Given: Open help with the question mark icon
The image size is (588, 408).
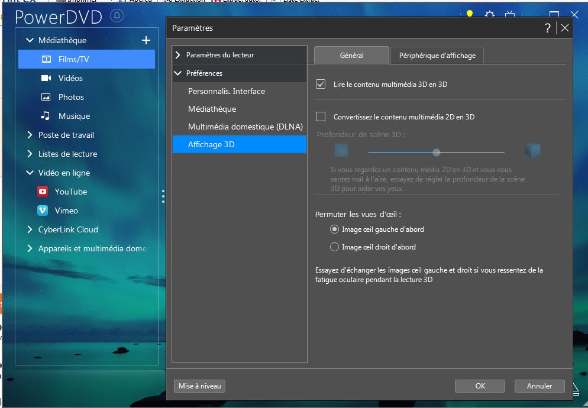Looking at the screenshot, I should point(548,28).
